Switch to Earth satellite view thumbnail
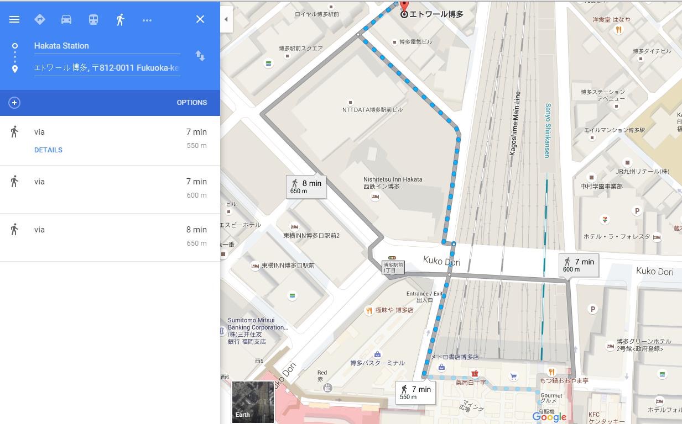The width and height of the screenshot is (682, 424). [x=253, y=401]
